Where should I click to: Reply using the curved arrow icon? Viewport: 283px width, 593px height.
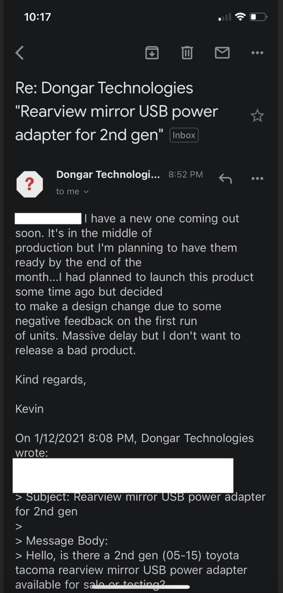pyautogui.click(x=225, y=179)
